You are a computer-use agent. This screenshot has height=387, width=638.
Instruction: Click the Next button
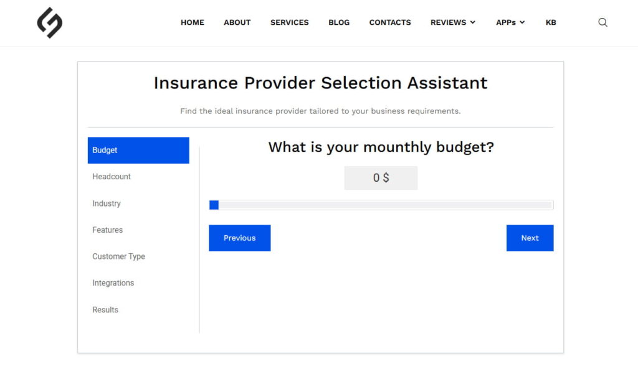pos(530,238)
